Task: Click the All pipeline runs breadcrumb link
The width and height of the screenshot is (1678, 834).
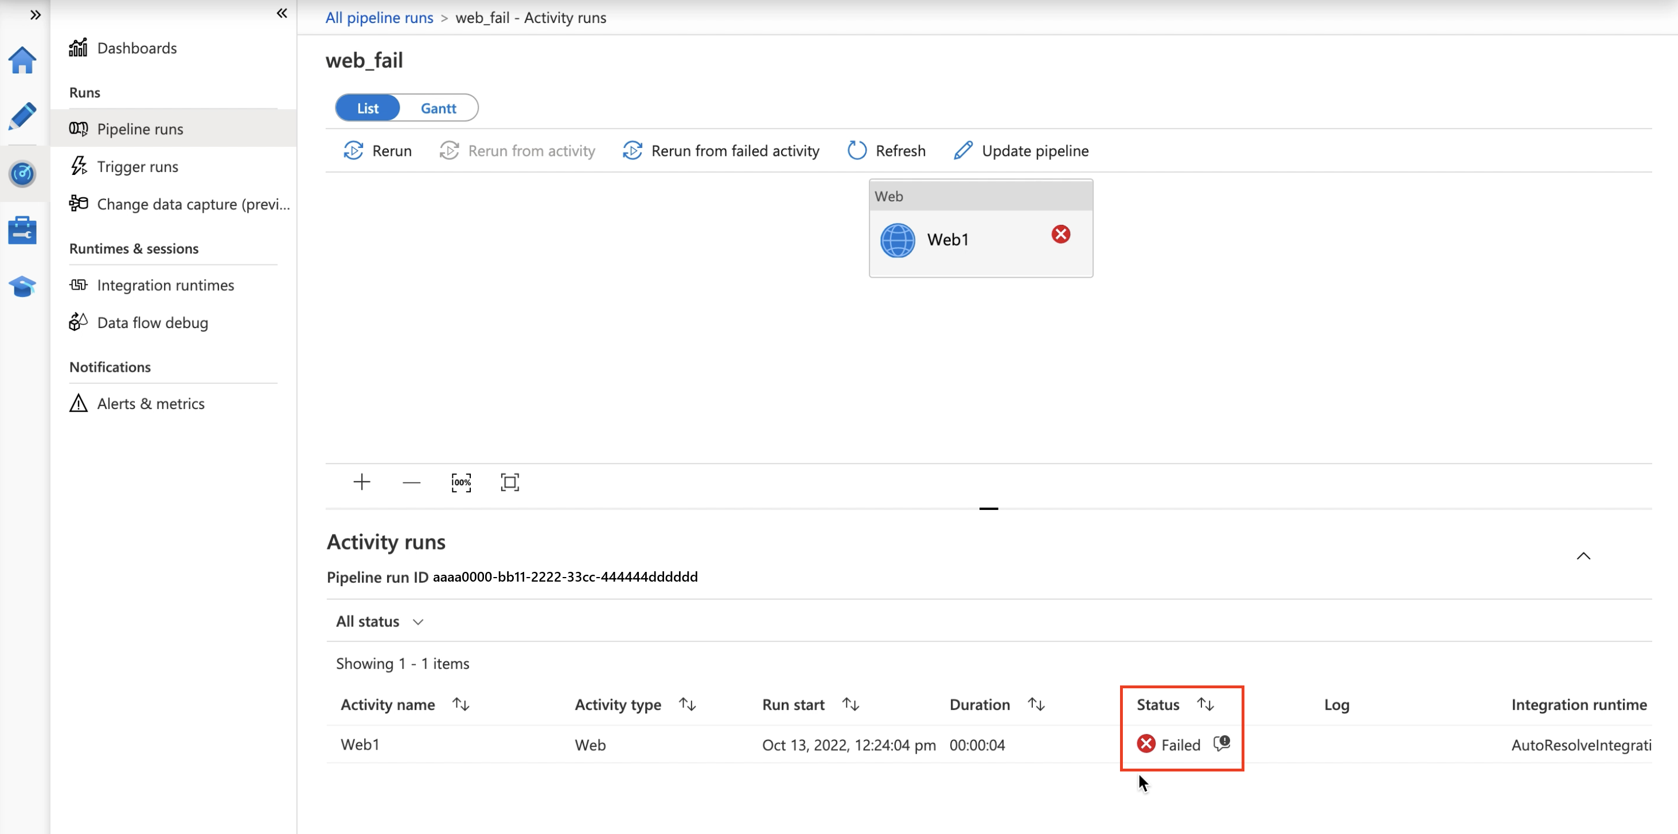Action: click(x=379, y=17)
